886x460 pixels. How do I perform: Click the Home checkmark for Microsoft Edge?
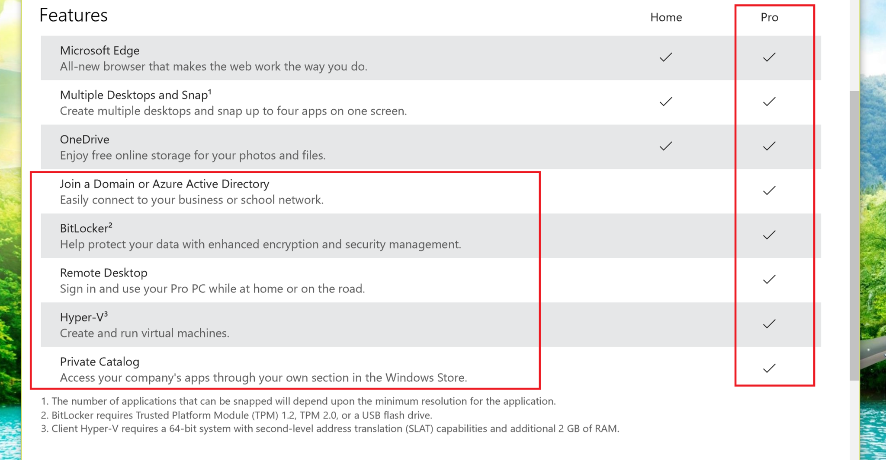pos(666,57)
